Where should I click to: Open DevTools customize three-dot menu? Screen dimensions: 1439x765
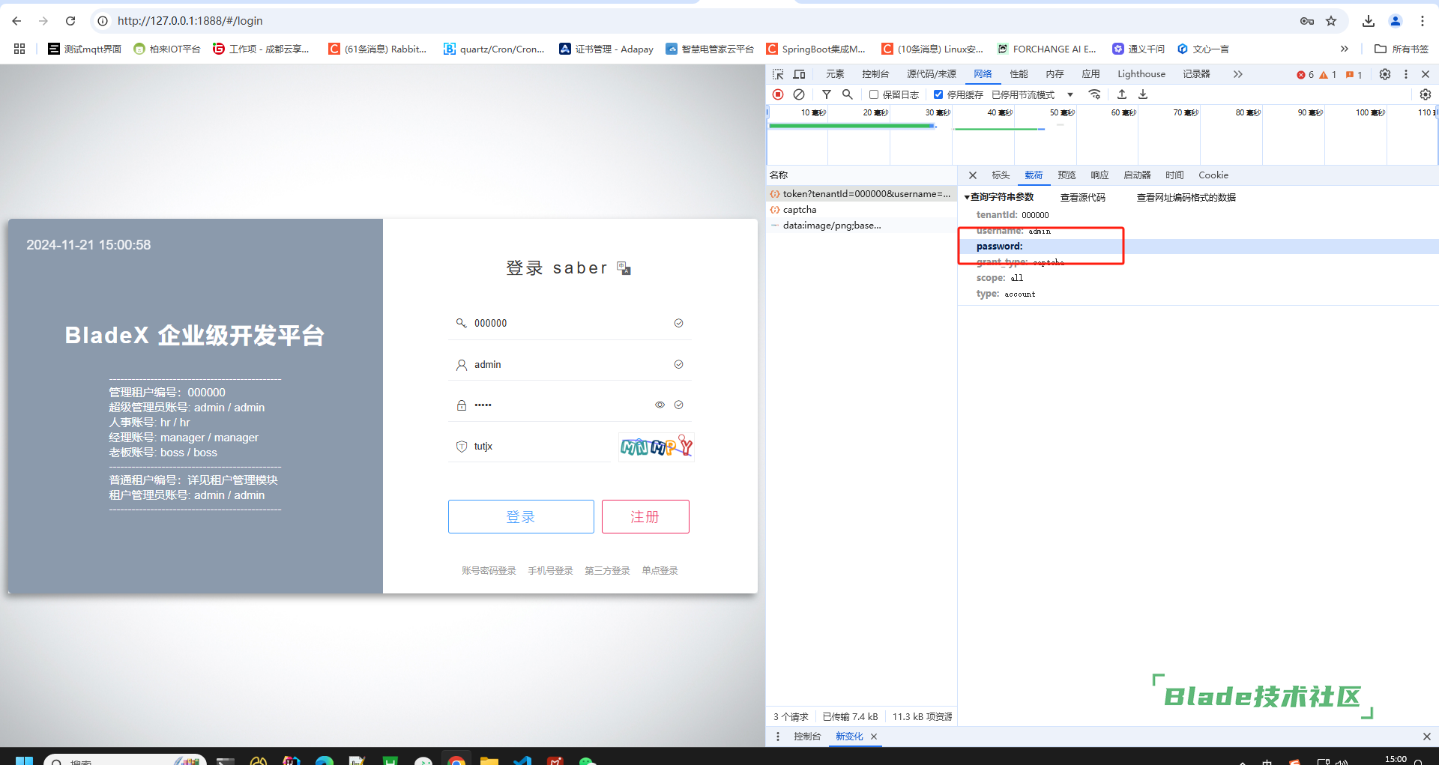(1406, 74)
